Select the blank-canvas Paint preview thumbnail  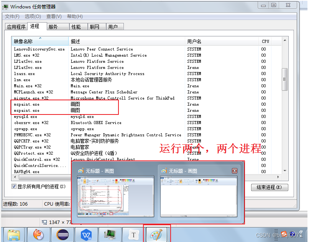[199, 196]
